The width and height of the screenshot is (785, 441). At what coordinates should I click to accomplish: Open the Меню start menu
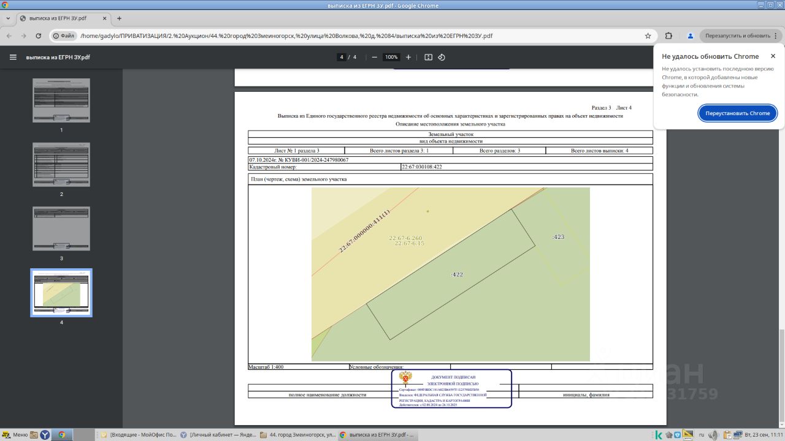[15, 435]
